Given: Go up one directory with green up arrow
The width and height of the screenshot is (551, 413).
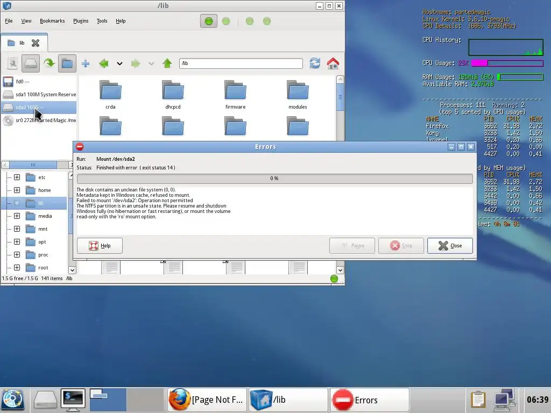Looking at the screenshot, I should 167,63.
